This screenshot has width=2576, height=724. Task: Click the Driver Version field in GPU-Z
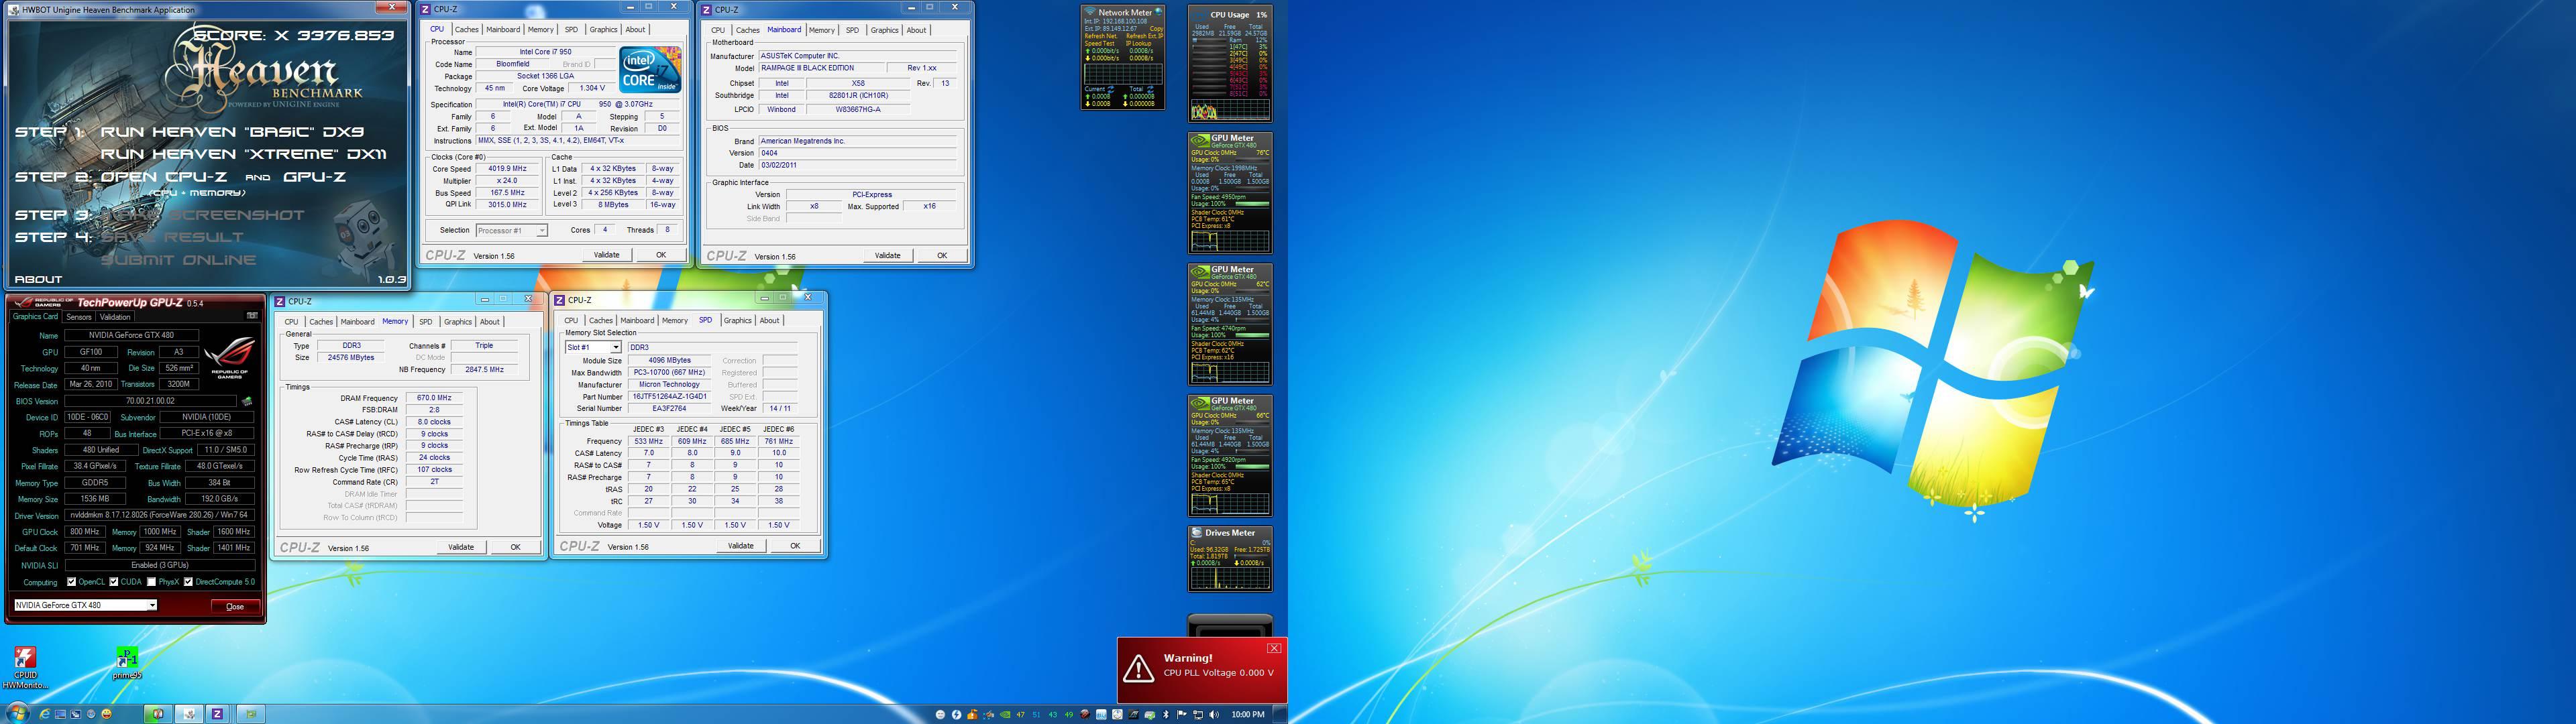[x=160, y=516]
